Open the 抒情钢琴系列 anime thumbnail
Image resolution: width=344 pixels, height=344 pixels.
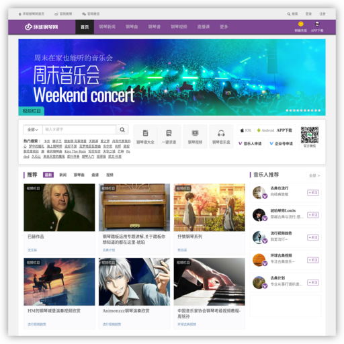coord(210,208)
